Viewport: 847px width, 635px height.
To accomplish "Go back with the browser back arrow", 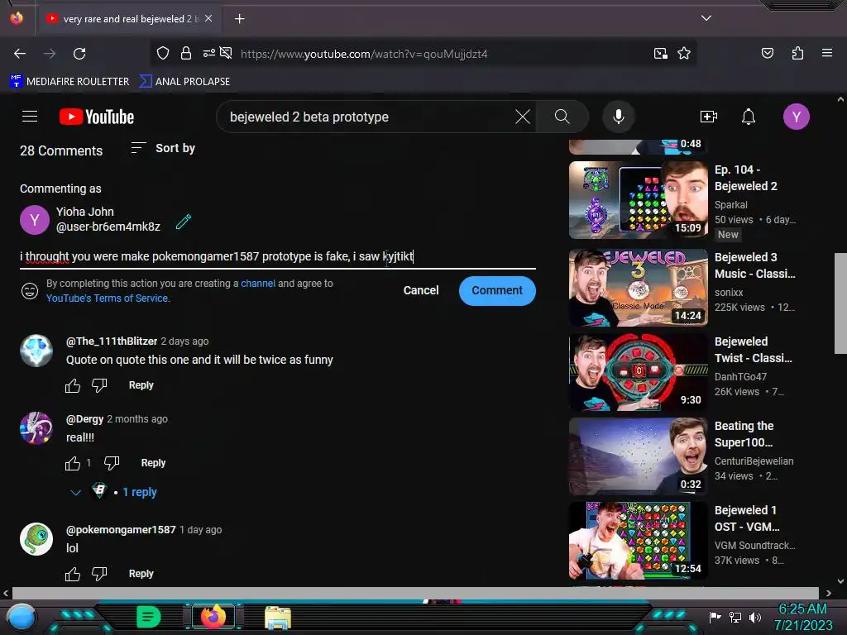I will (20, 54).
